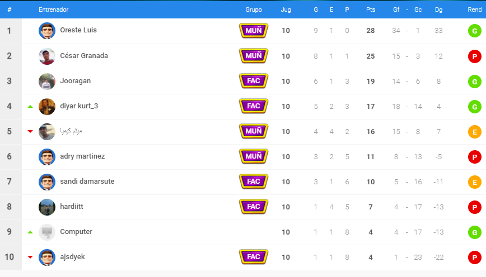Open César Granada's profile picture

click(x=47, y=56)
